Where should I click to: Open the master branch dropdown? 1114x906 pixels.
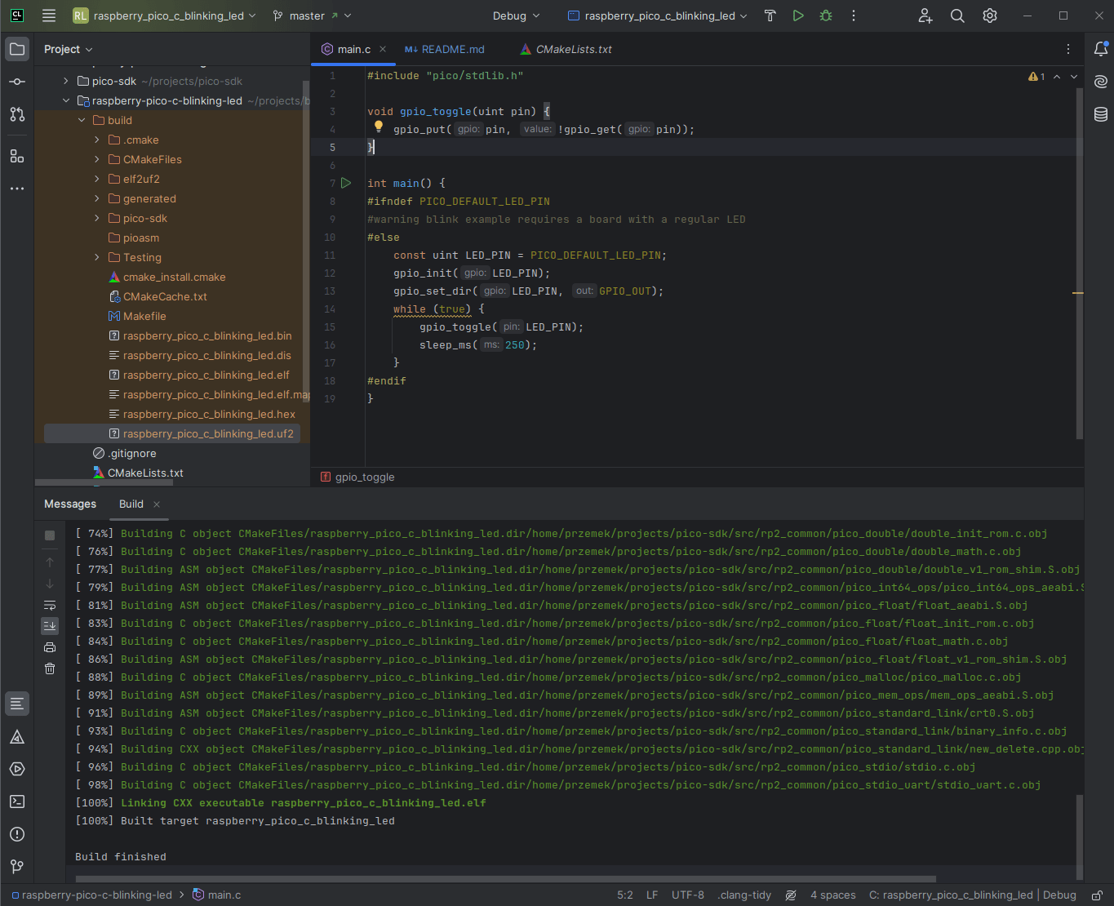[x=313, y=16]
